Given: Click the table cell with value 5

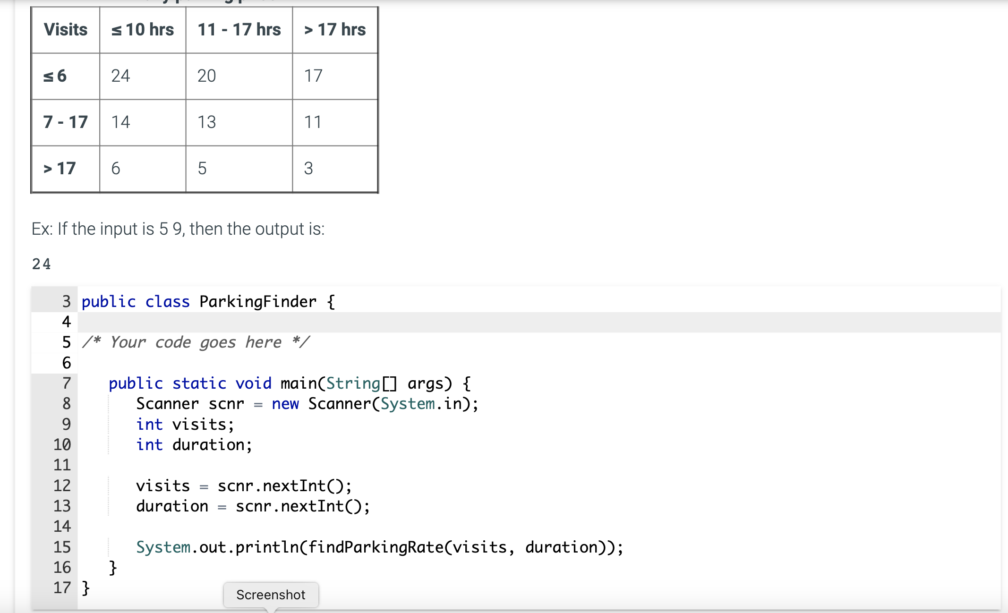Looking at the screenshot, I should coord(239,169).
